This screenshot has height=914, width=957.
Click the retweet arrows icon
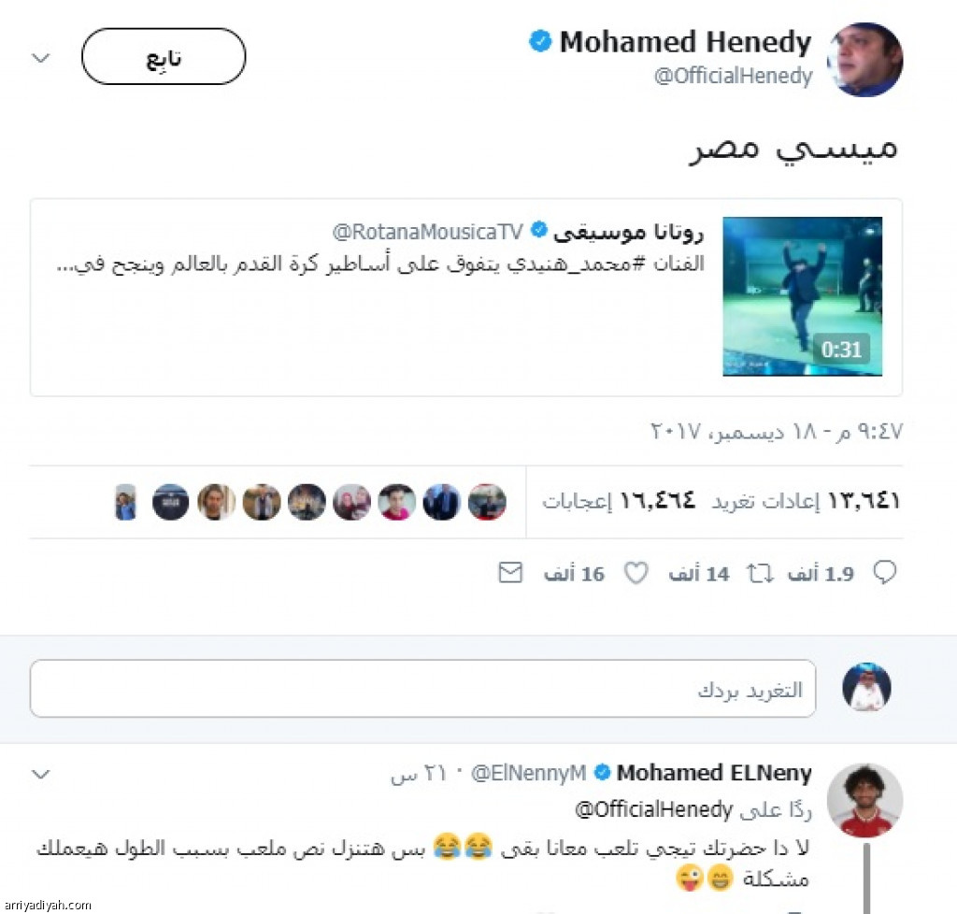(760, 574)
